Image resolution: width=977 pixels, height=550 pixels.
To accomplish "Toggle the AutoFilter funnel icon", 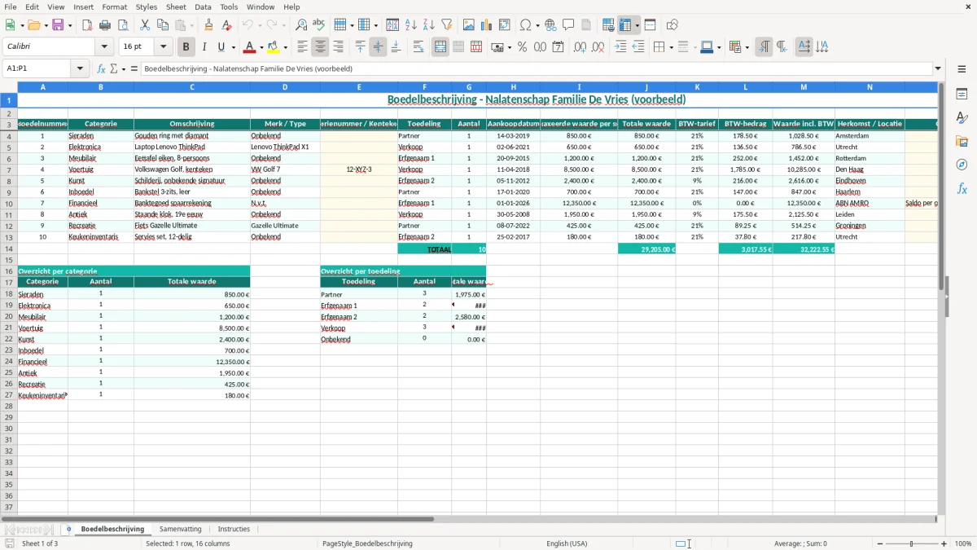I will click(447, 25).
